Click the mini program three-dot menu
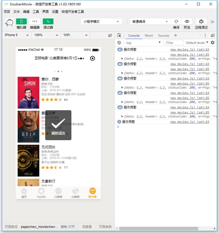219x233 pixels. point(81,58)
